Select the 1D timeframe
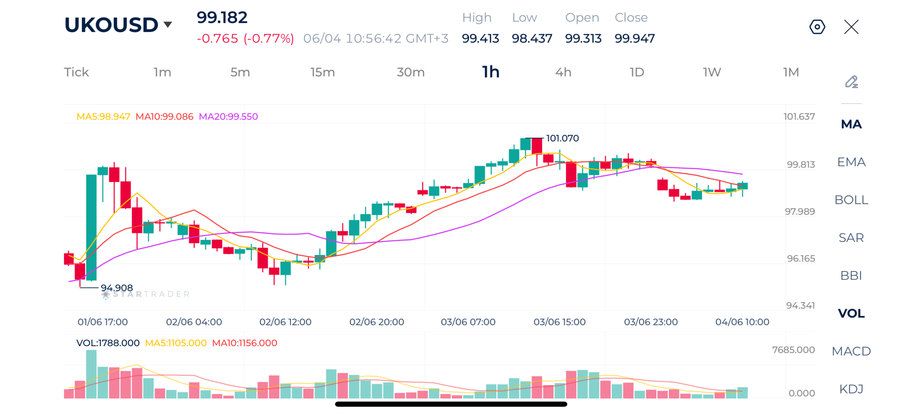This screenshot has width=902, height=415. [x=636, y=72]
